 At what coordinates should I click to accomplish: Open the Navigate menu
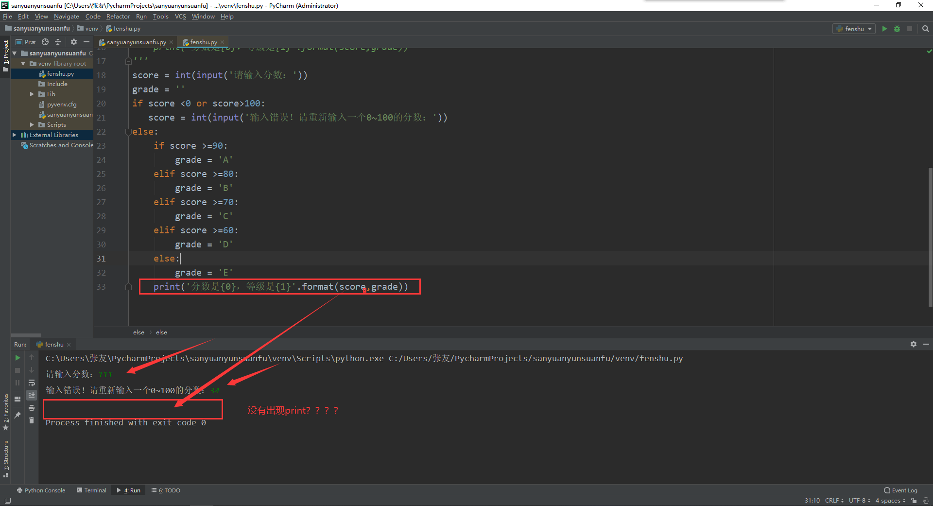(66, 17)
